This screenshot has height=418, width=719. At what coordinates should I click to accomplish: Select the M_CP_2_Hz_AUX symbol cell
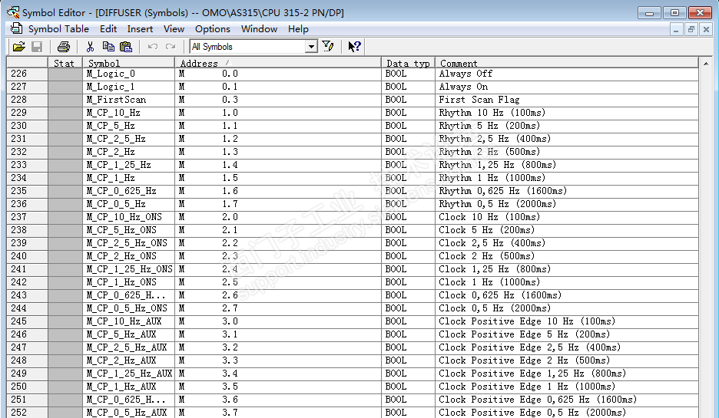click(129, 360)
